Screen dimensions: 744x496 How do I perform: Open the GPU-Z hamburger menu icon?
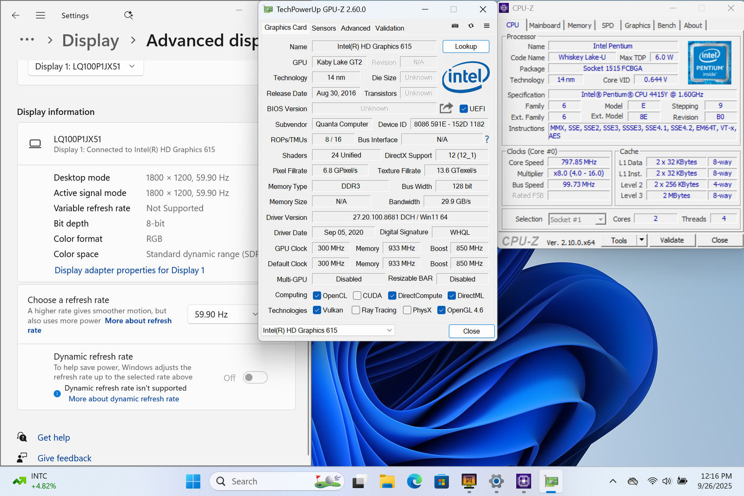[x=486, y=26]
